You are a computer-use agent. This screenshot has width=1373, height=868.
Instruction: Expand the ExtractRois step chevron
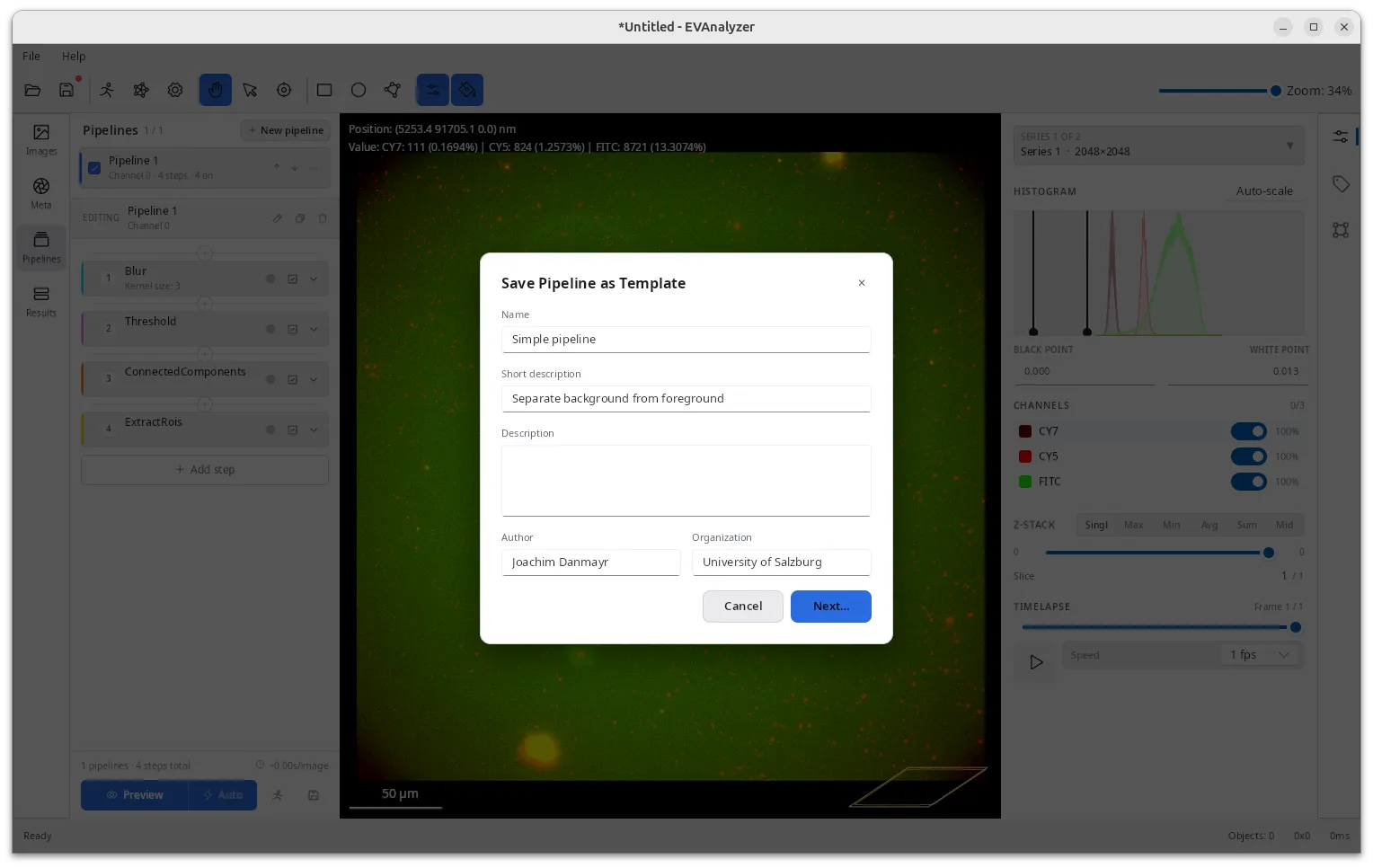tap(314, 430)
